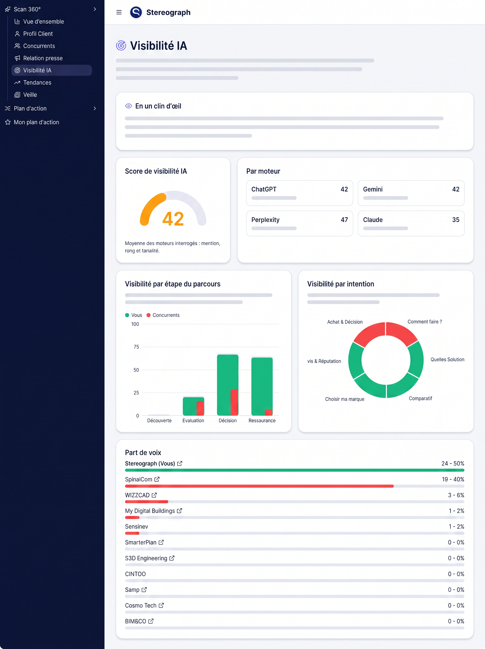
Task: Click the "Comparatif" donut label
Action: [420, 398]
